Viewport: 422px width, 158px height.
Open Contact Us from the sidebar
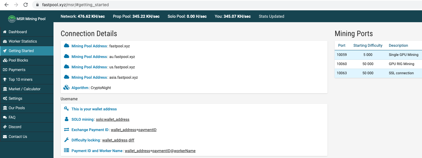point(27,137)
